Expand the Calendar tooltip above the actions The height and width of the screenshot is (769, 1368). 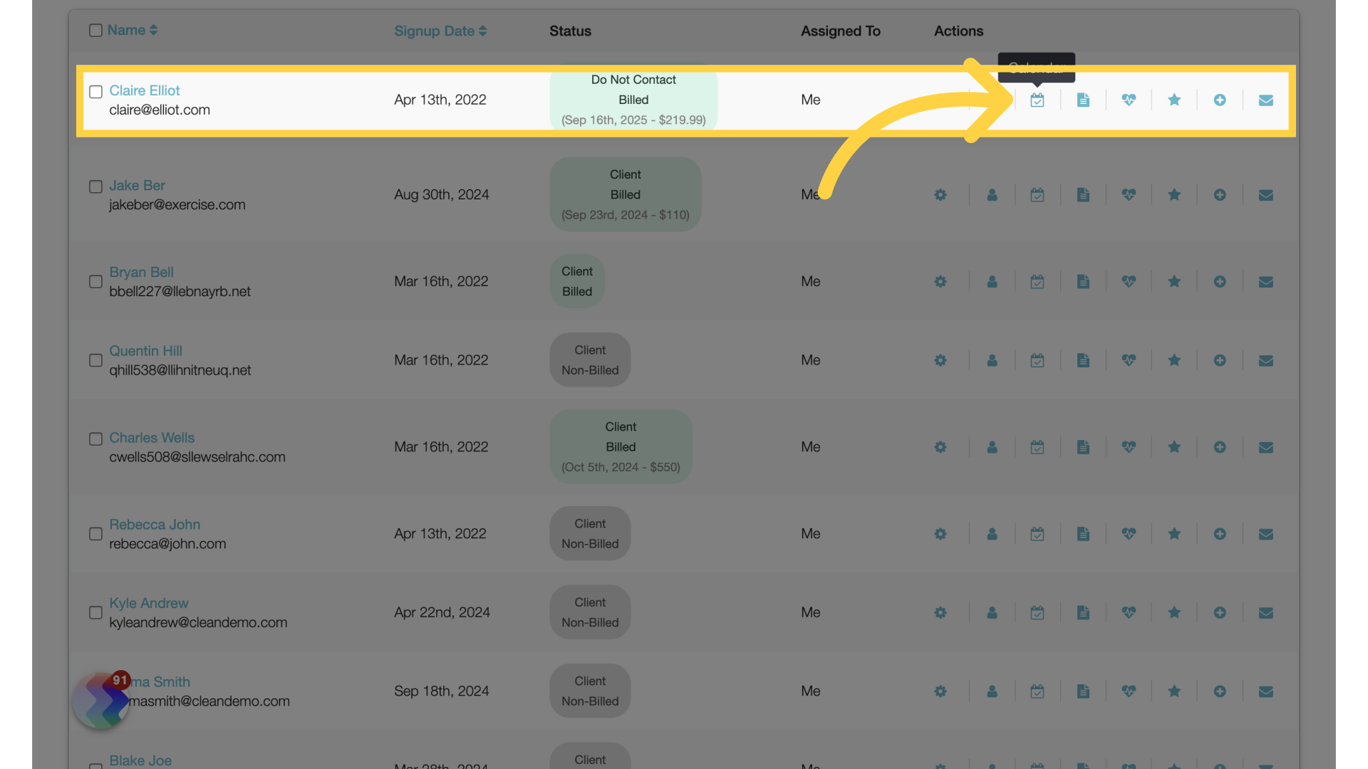[1036, 68]
